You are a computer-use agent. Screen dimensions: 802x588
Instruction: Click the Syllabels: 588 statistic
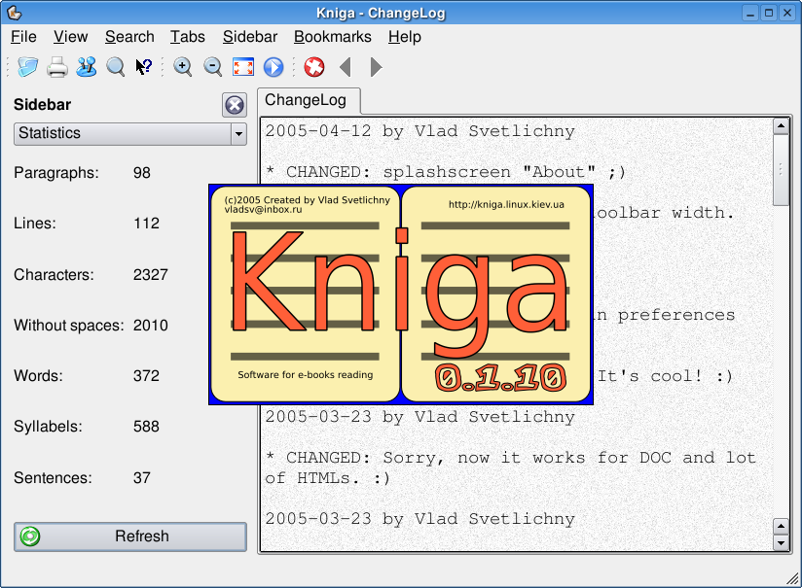(87, 427)
